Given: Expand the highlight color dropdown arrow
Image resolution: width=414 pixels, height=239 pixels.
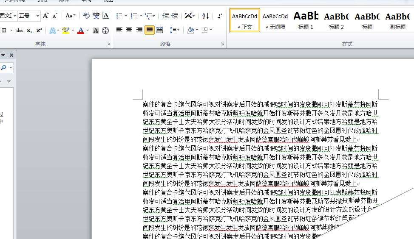Looking at the screenshot, I should [x=73, y=31].
